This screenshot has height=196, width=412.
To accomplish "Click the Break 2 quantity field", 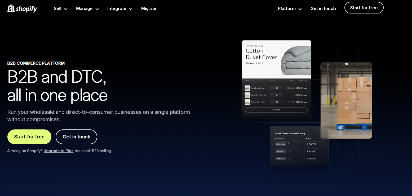I will point(289,158).
